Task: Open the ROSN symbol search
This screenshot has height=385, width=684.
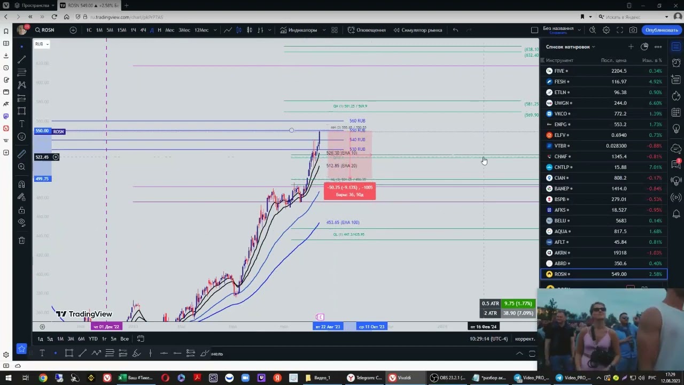Action: coord(45,30)
